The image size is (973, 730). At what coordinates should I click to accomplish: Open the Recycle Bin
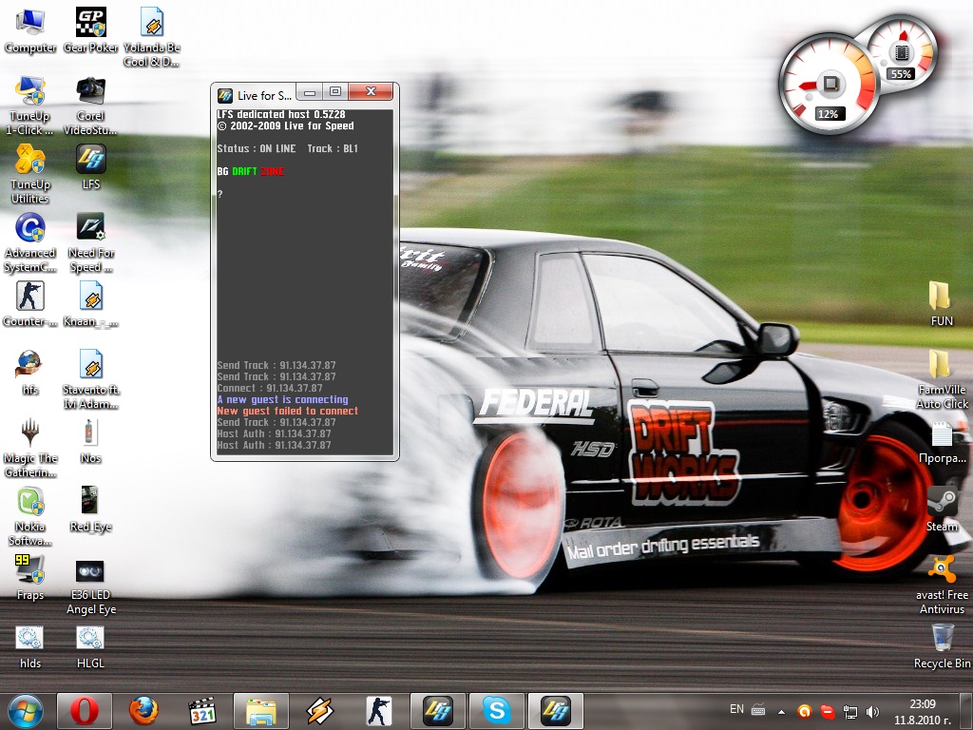tap(942, 646)
